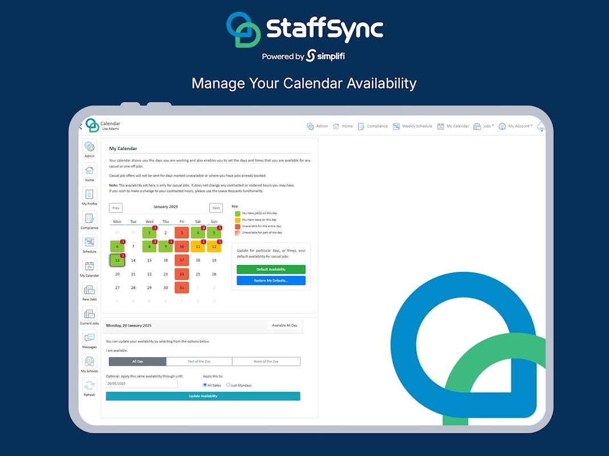
Task: Select the All Dates radio button
Action: [205, 385]
